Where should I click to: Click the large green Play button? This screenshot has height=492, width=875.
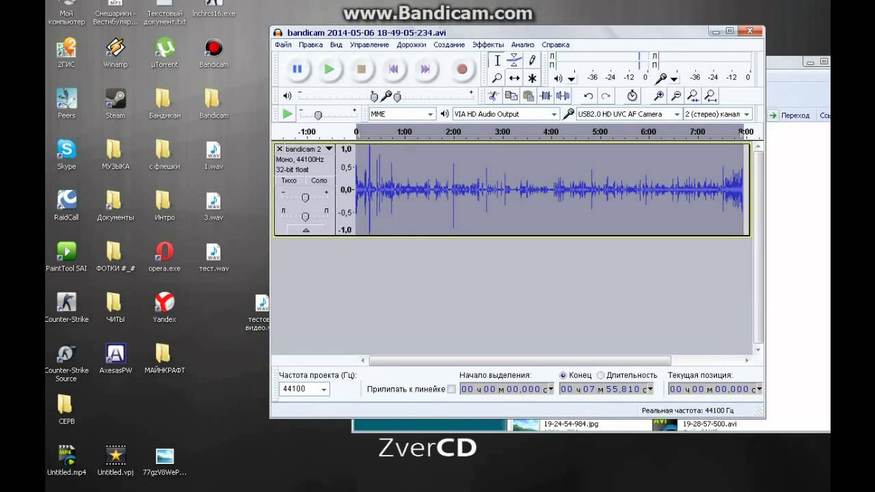coord(329,69)
